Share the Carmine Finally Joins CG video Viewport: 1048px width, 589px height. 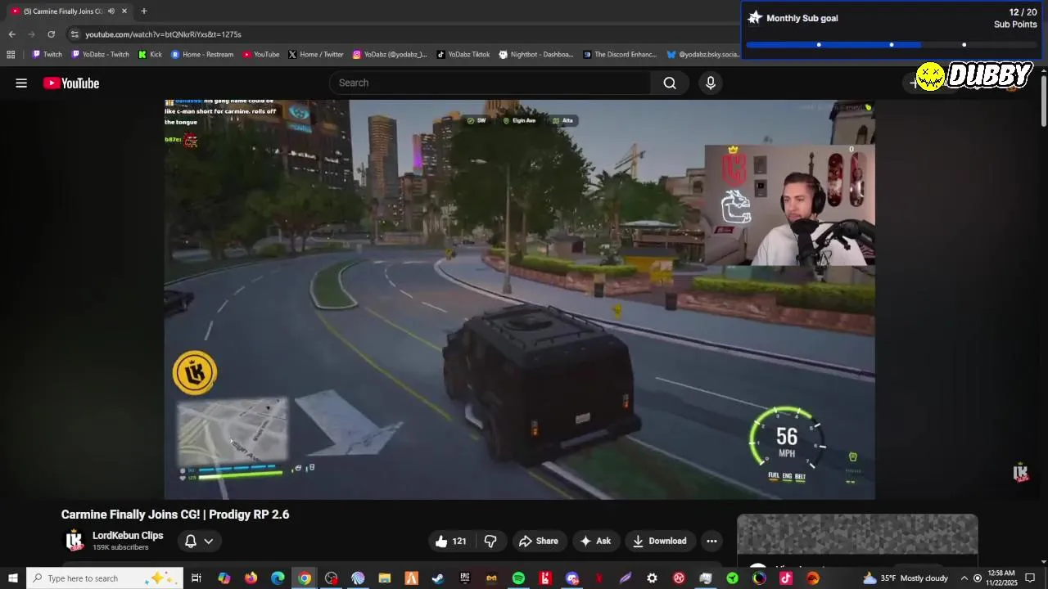tap(538, 541)
